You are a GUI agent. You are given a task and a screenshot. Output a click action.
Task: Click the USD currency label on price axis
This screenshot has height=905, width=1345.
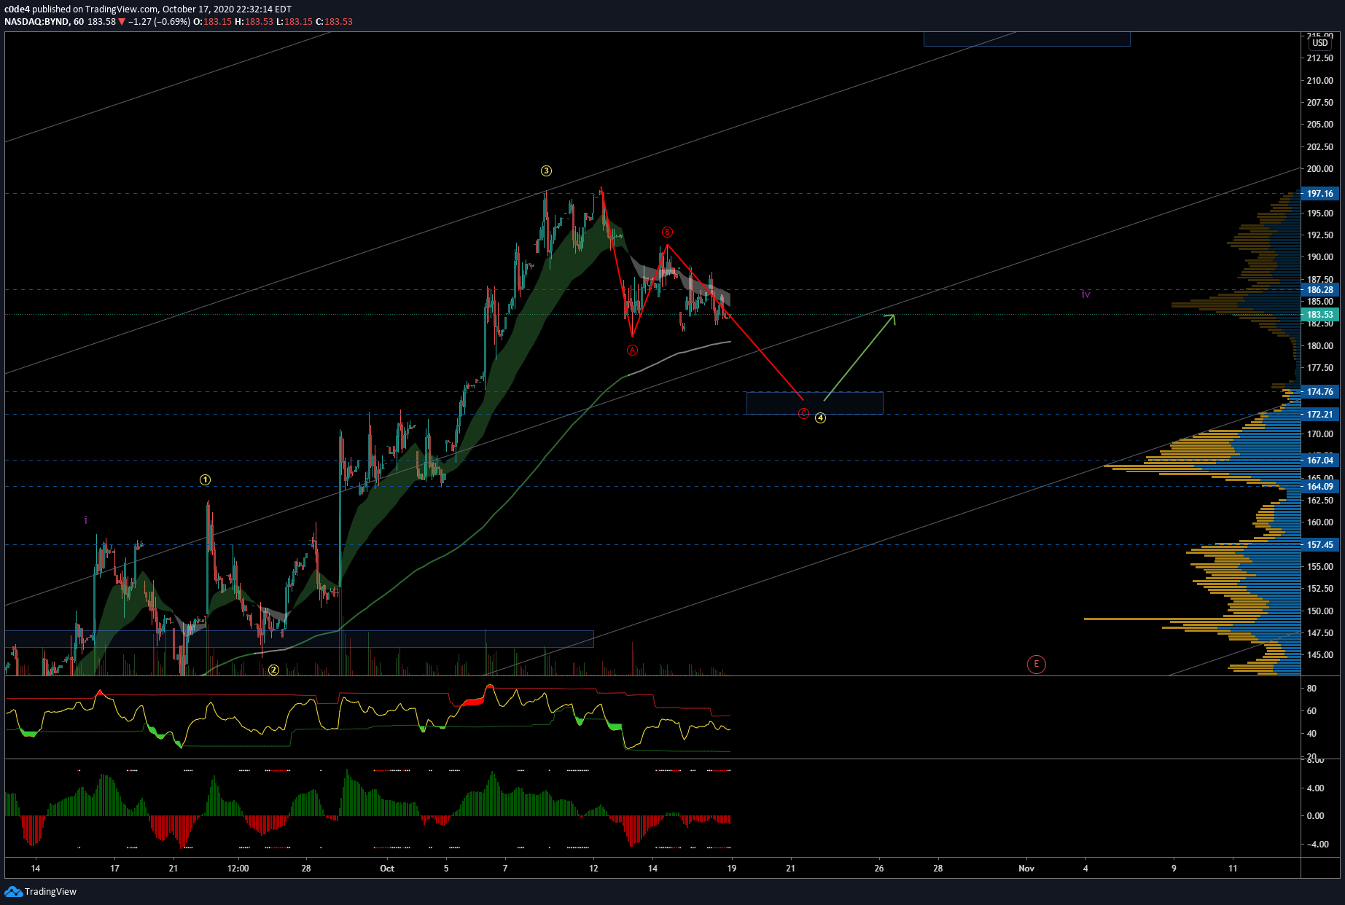1320,43
